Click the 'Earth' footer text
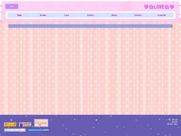Viewport: 181px width, 136px height. point(175,122)
